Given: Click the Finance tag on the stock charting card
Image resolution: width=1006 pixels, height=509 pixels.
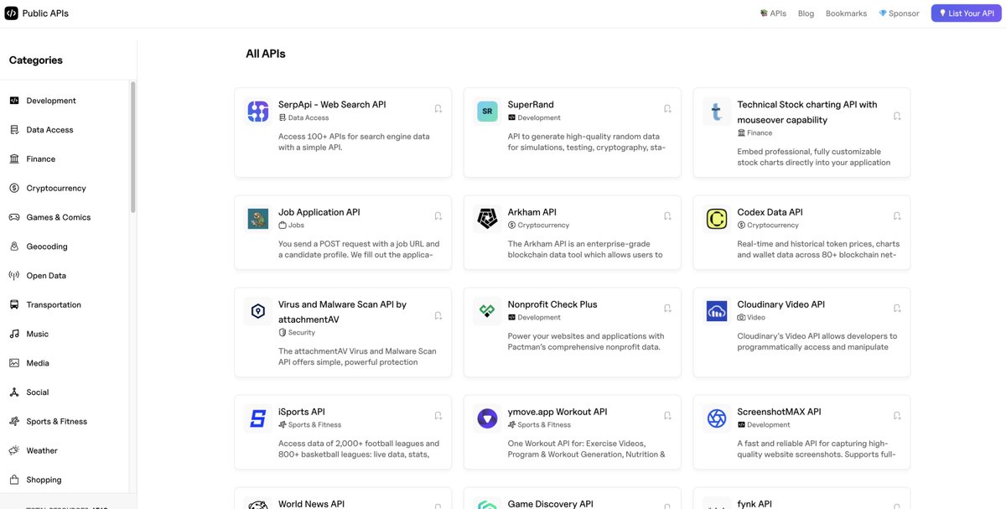Looking at the screenshot, I should pos(754,132).
